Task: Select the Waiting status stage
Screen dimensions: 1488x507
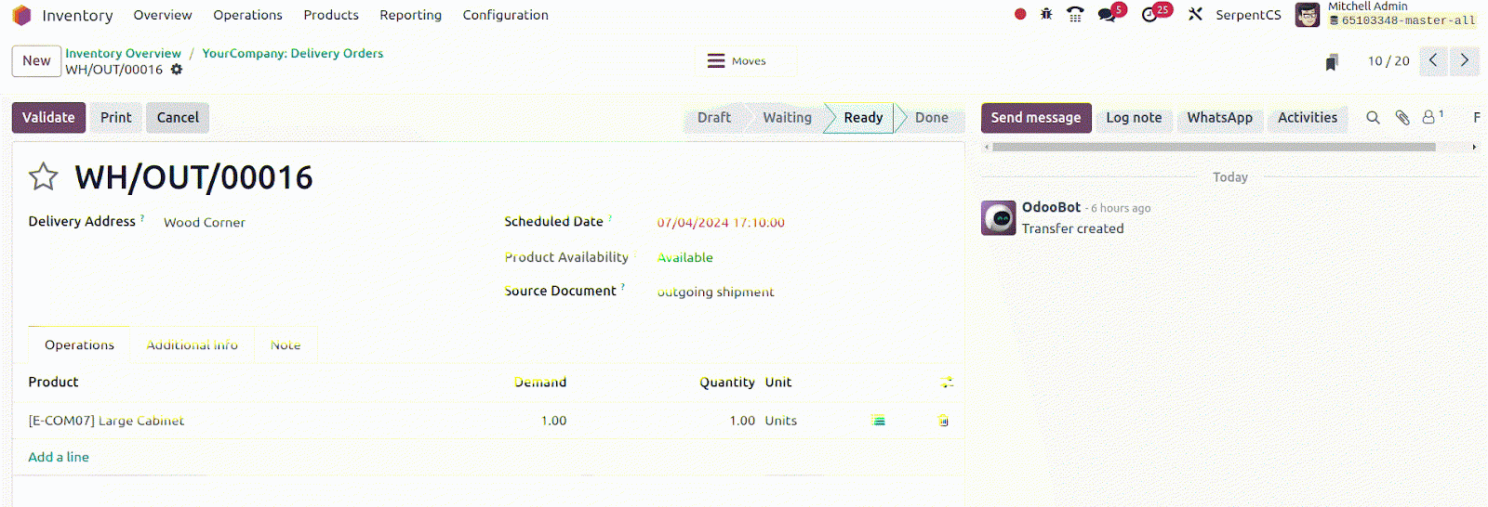Action: coord(787,118)
